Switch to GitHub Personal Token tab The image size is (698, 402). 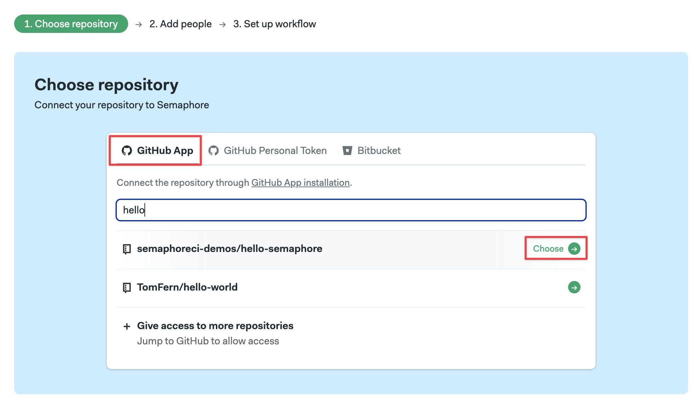coord(268,150)
